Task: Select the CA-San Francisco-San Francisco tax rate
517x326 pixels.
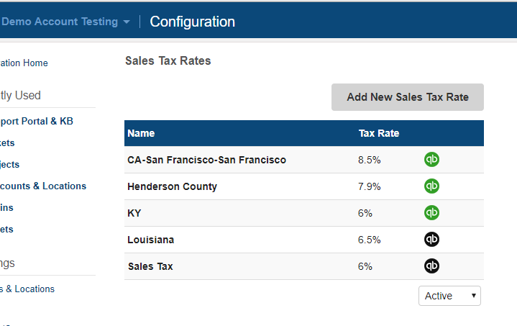Action: click(206, 160)
